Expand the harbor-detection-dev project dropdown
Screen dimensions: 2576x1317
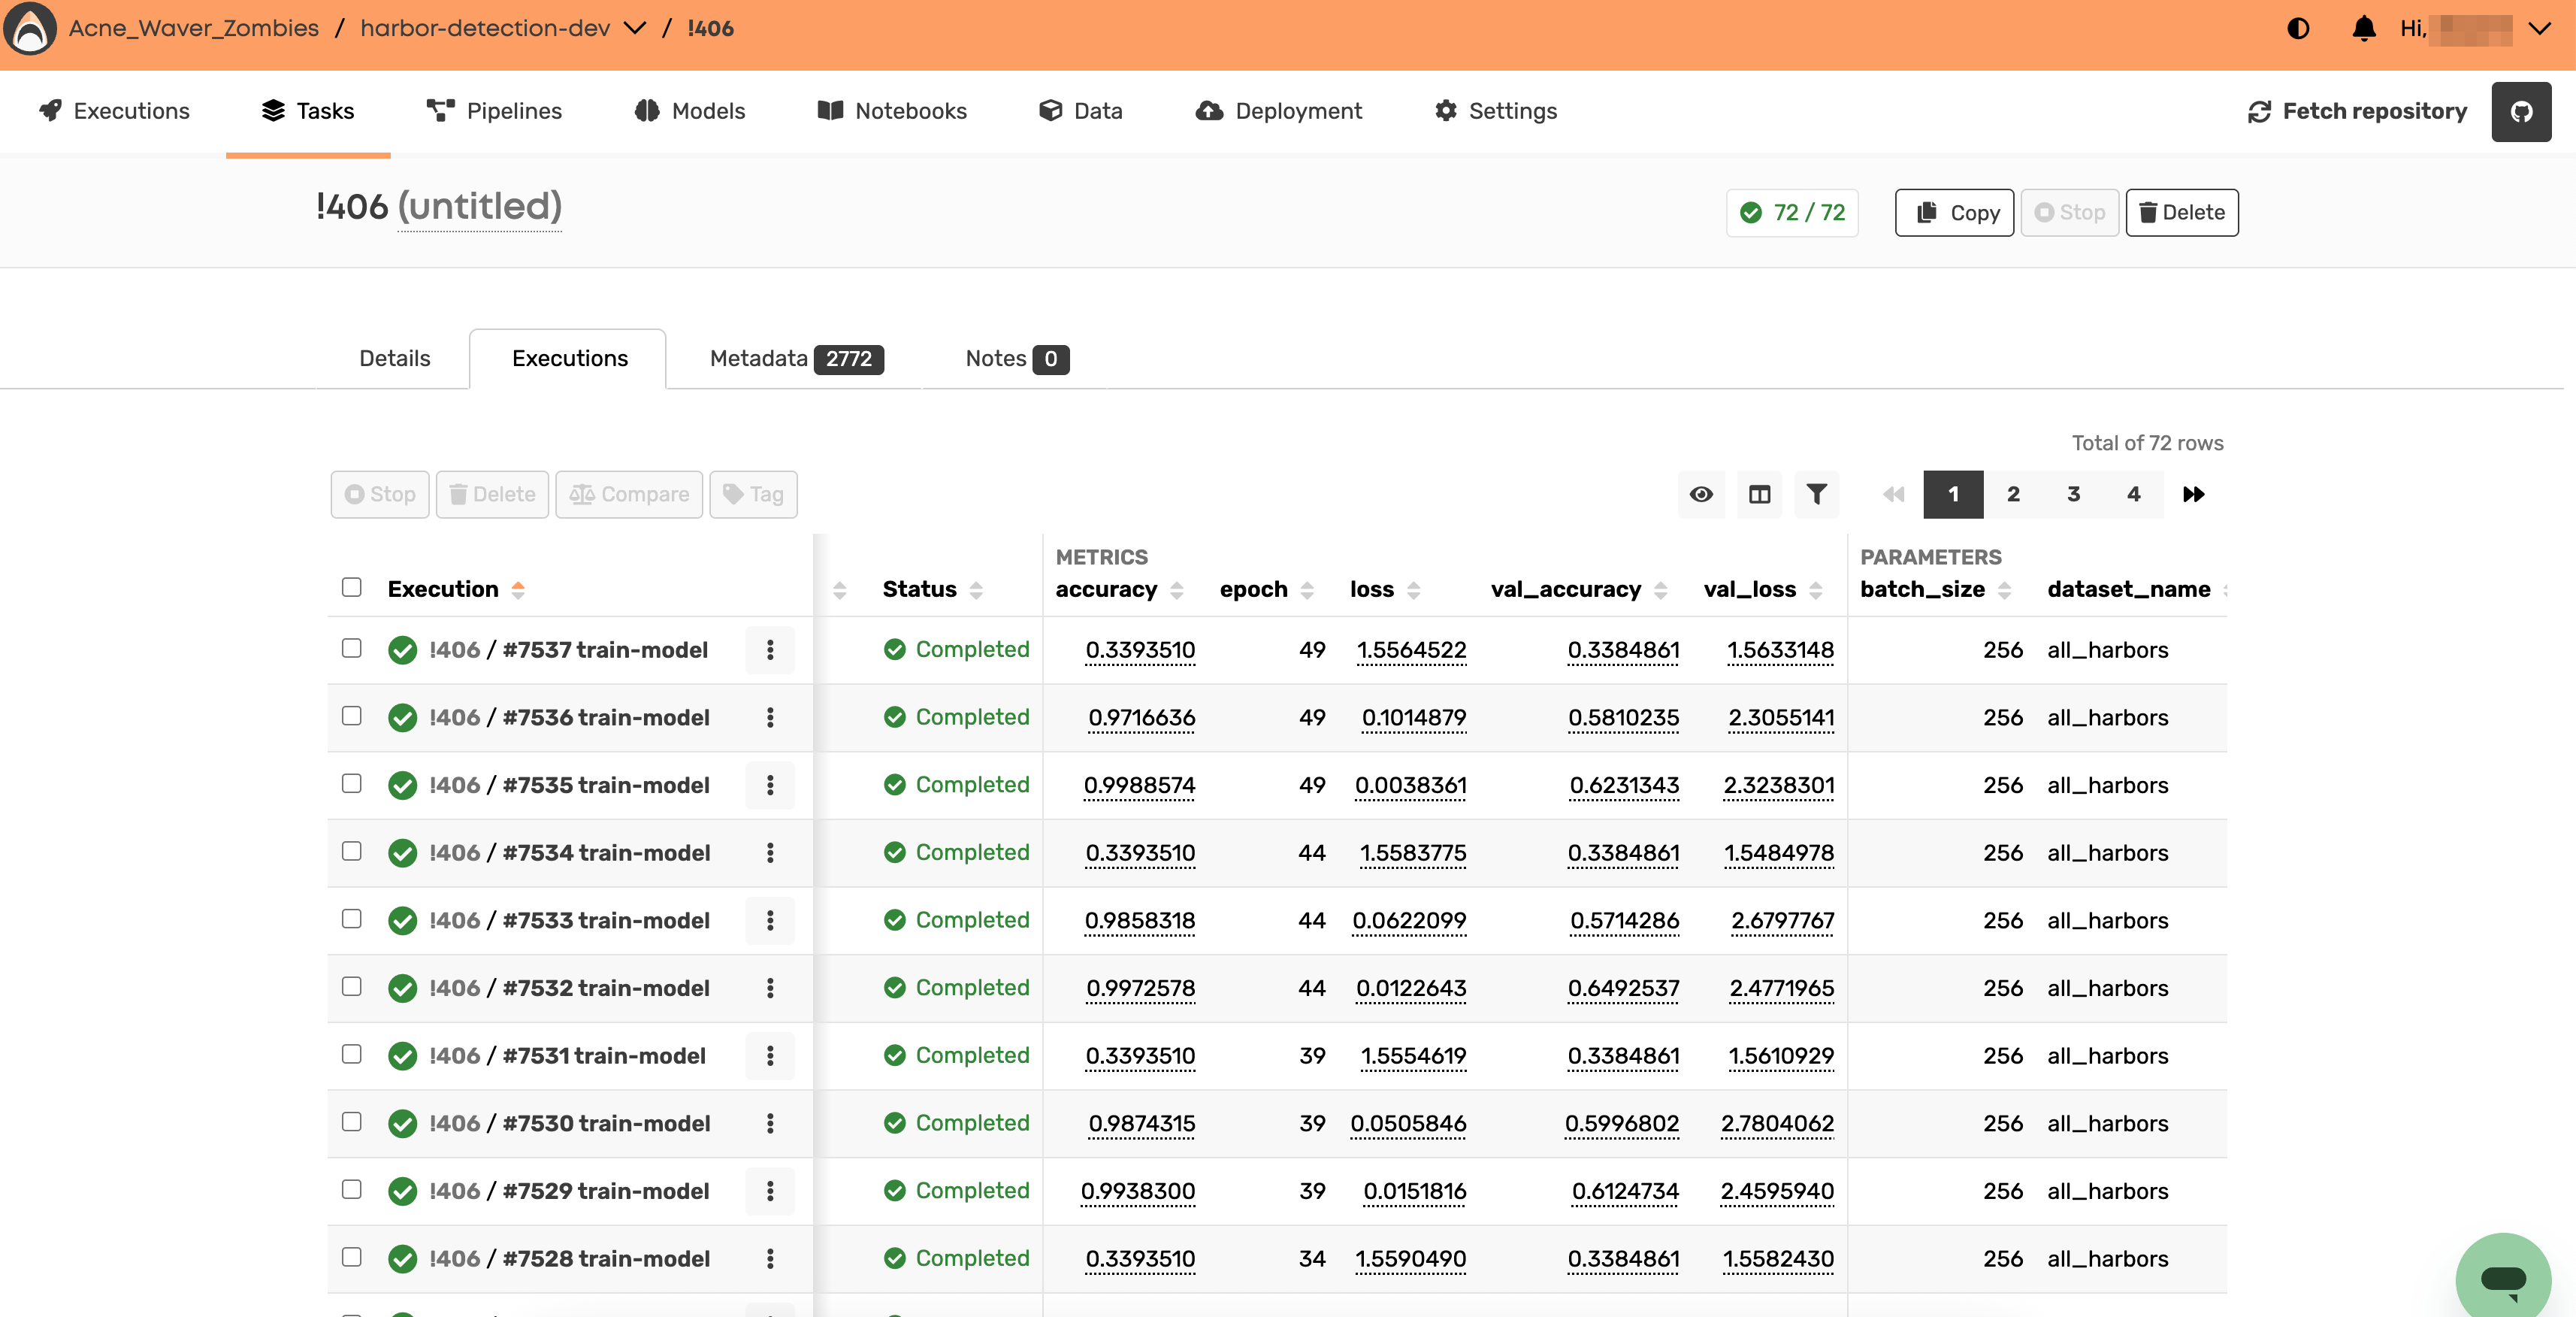point(635,28)
